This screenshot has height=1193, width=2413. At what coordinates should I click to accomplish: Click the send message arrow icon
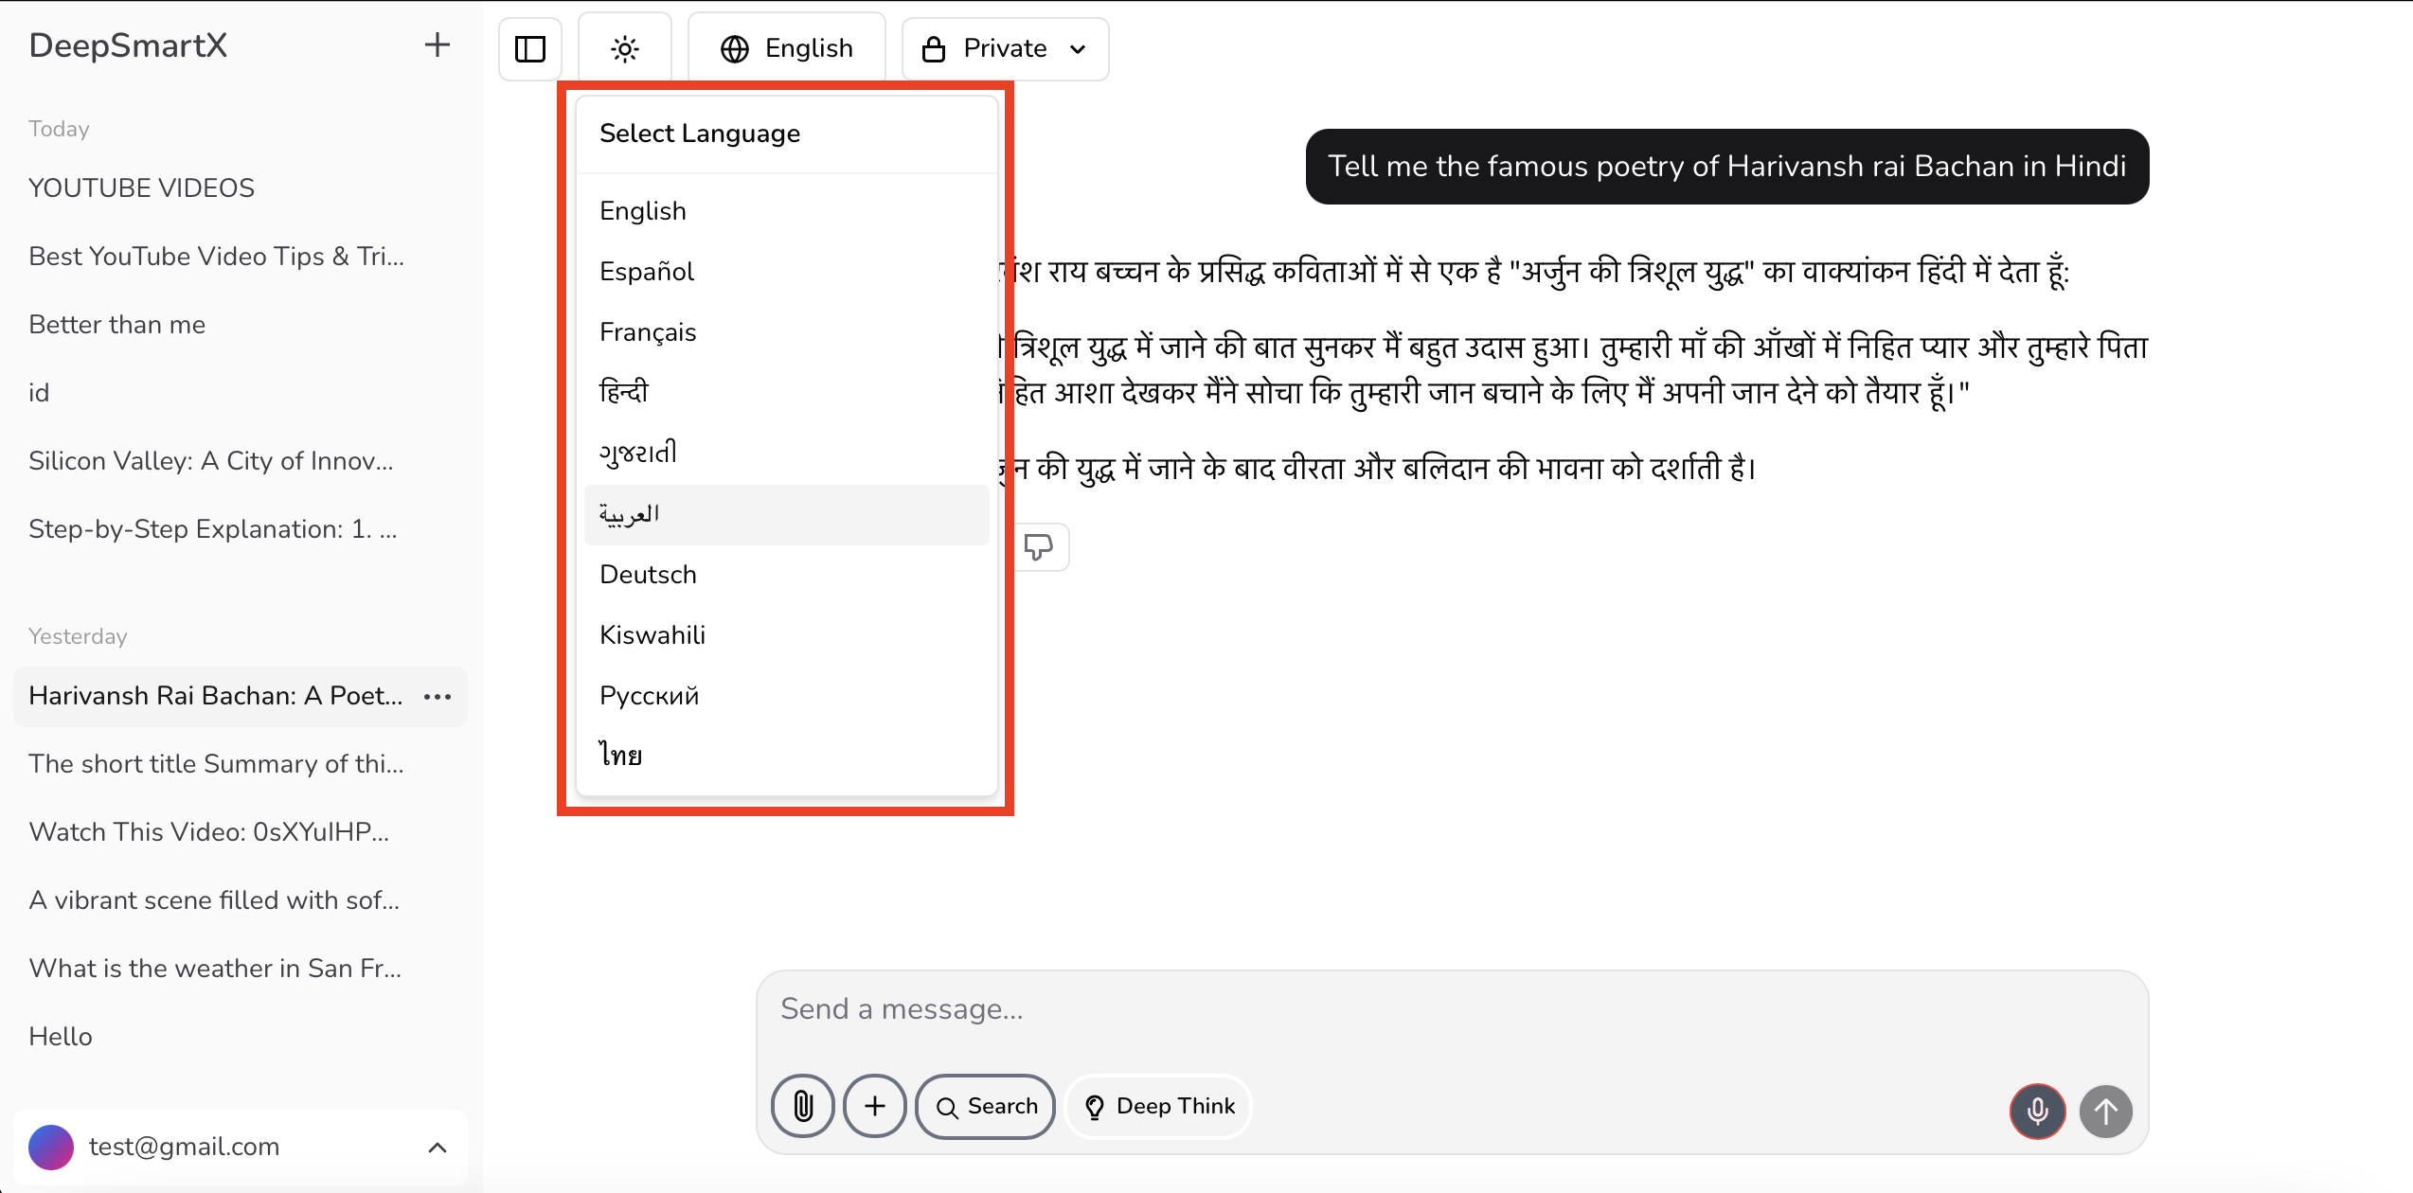[2105, 1111]
